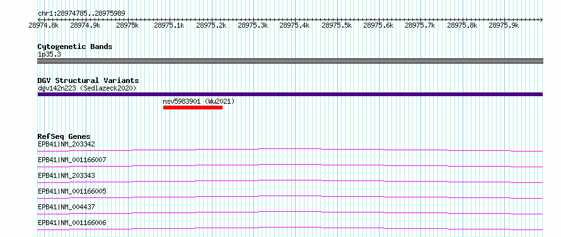Click the 28975.5k ruler tick label
The height and width of the screenshot is (237, 561).
pyautogui.click(x=337, y=25)
